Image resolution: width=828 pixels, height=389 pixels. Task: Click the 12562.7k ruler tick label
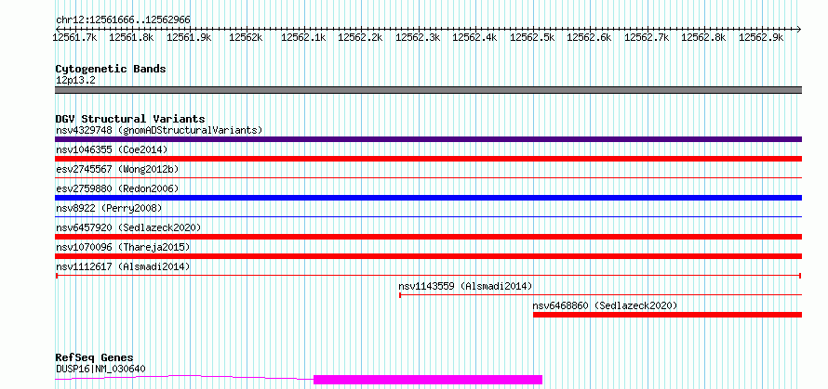(x=647, y=37)
